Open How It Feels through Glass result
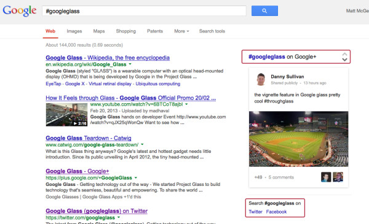 pos(130,98)
